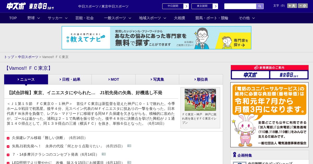Click the 新聞購読のご案内 header
This screenshot has height=164, width=313.
(x=270, y=68)
